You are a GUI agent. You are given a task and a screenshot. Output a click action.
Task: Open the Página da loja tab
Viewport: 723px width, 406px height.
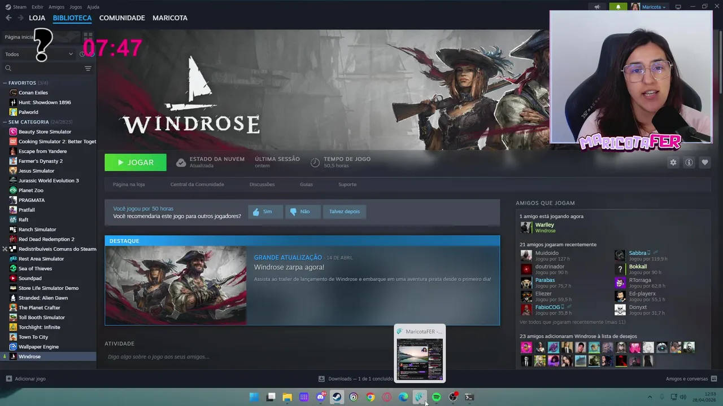coord(129,184)
